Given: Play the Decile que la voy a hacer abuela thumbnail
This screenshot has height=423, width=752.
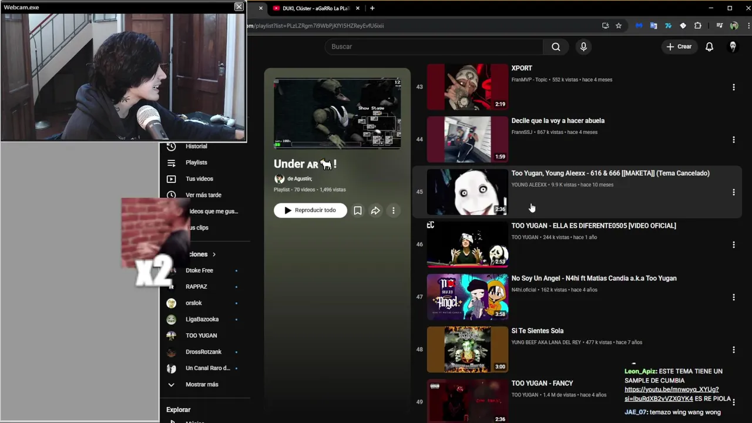Looking at the screenshot, I should coord(467,140).
